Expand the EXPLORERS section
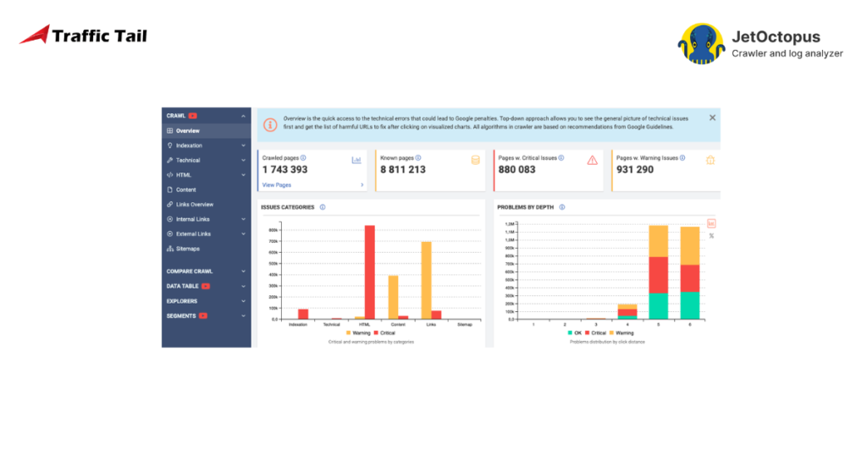The height and width of the screenshot is (455, 867). tap(243, 301)
